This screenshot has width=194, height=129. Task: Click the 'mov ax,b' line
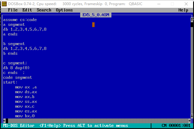(25, 97)
